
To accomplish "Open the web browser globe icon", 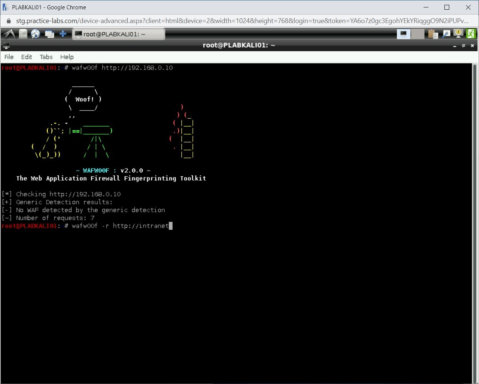I will pos(35,34).
